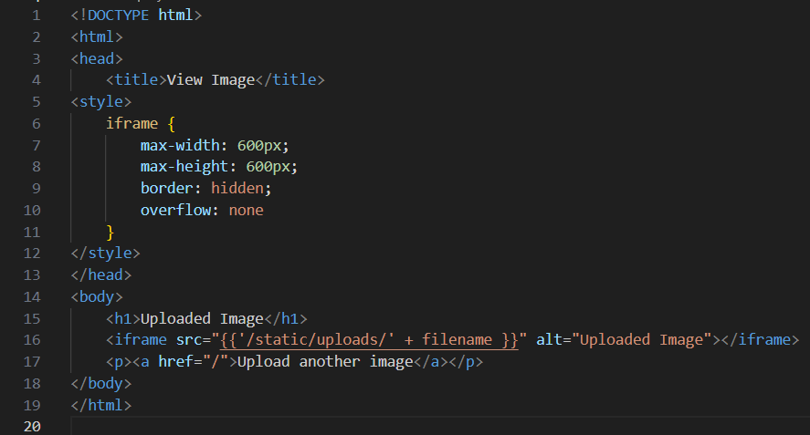Click the closing body tag on line 18

coord(100,384)
